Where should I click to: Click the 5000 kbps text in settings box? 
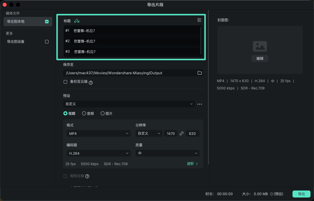[90, 164]
